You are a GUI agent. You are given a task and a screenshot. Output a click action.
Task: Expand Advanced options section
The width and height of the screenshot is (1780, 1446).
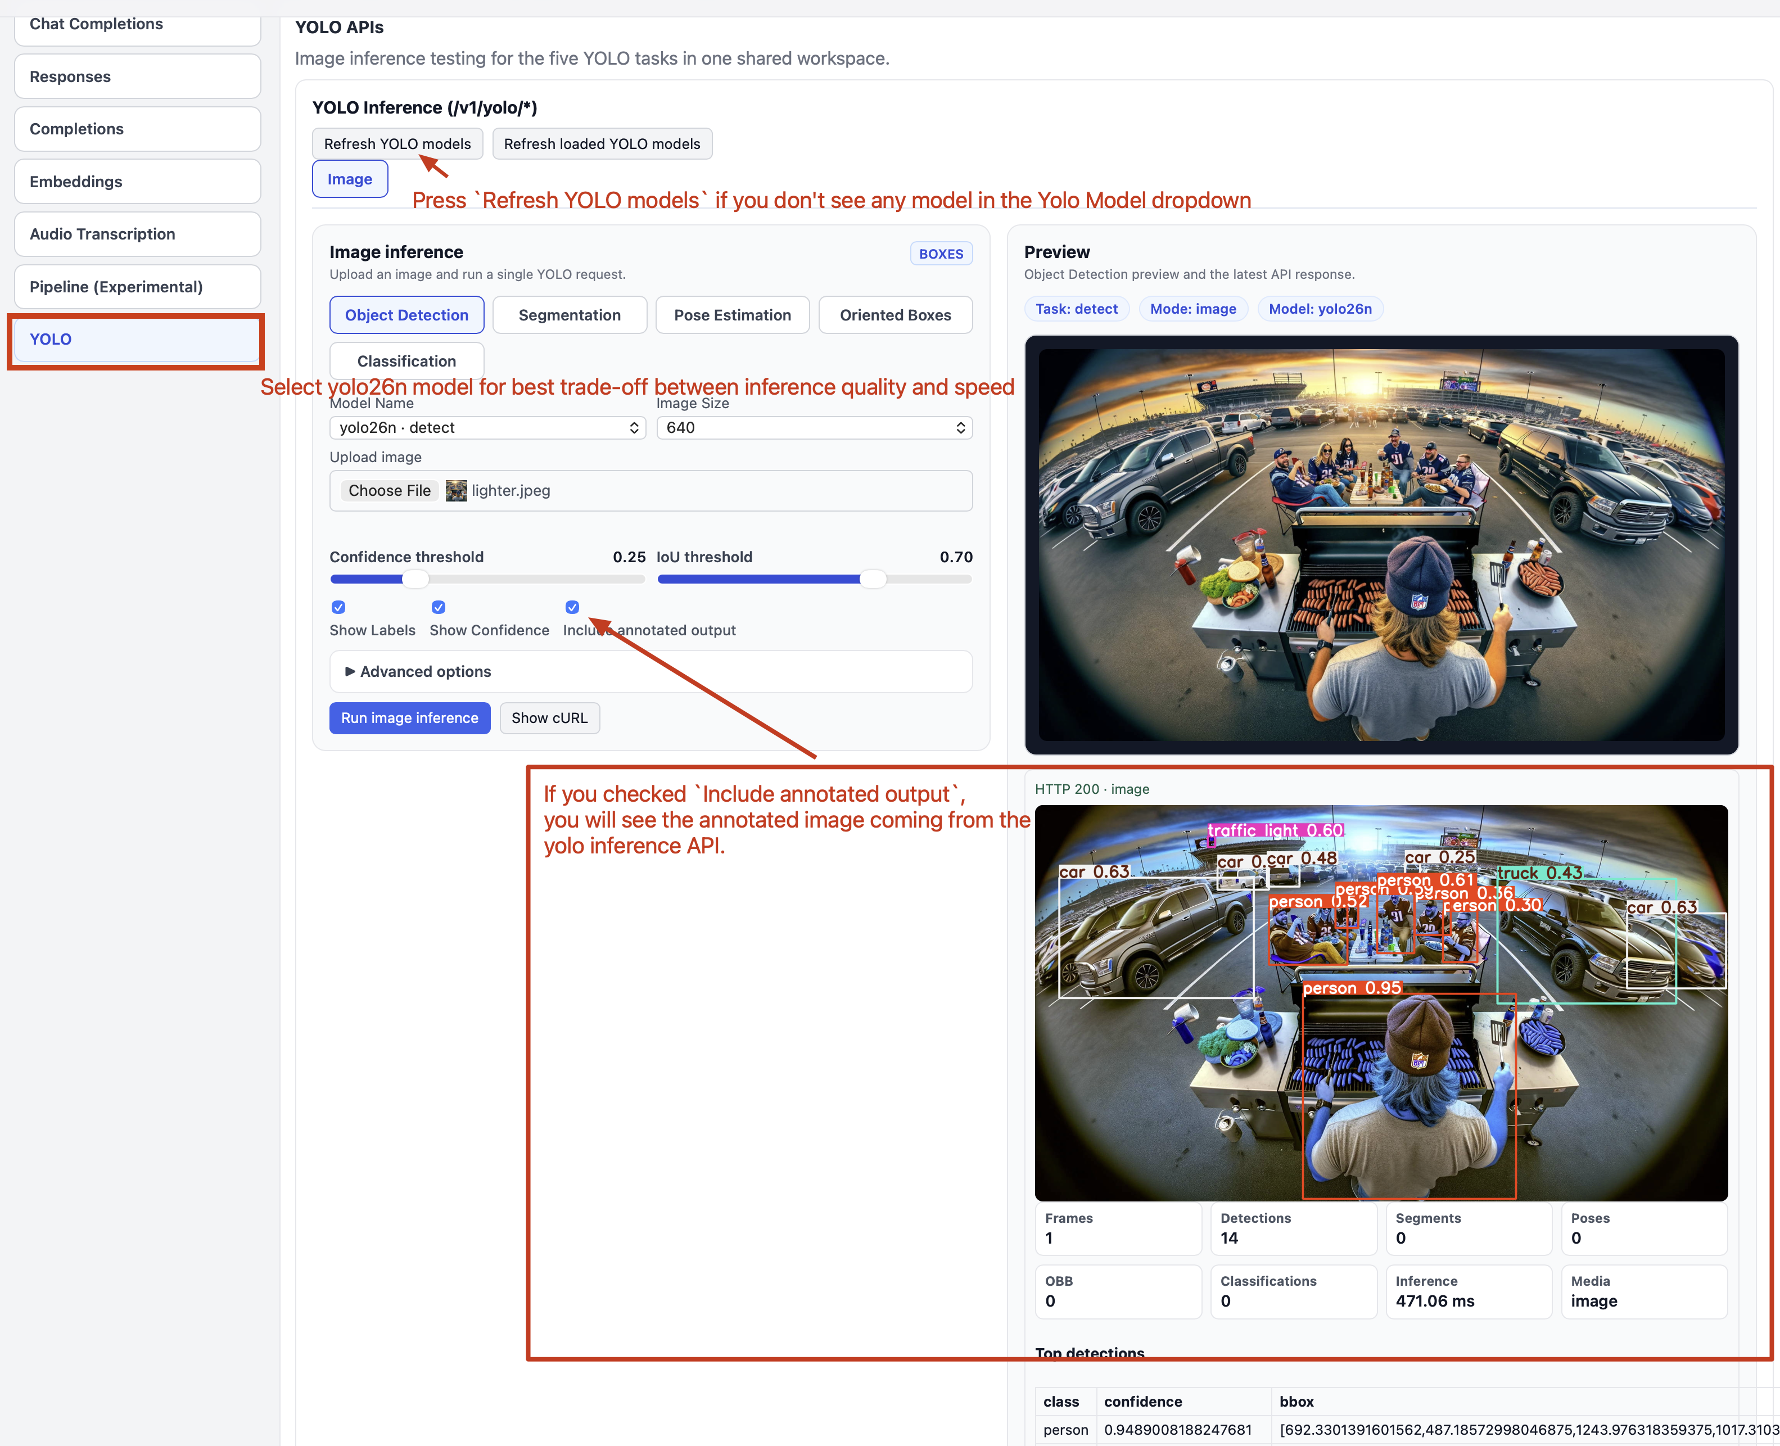tap(650, 671)
